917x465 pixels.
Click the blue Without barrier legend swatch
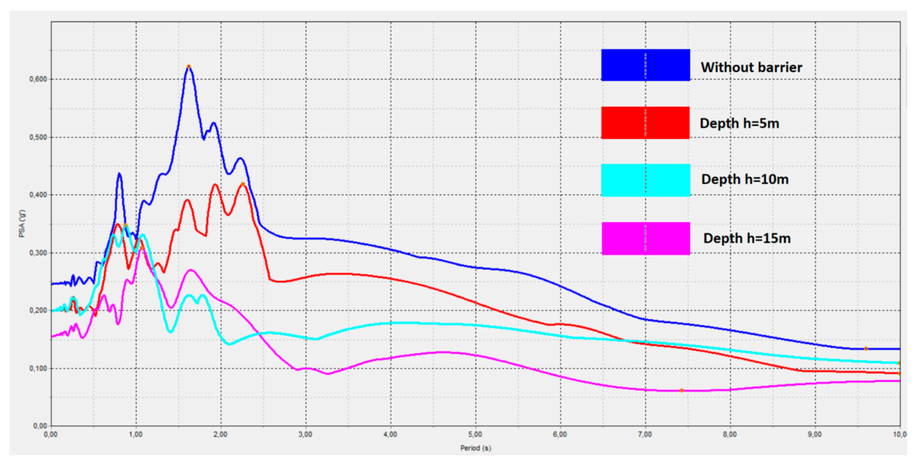coord(645,65)
